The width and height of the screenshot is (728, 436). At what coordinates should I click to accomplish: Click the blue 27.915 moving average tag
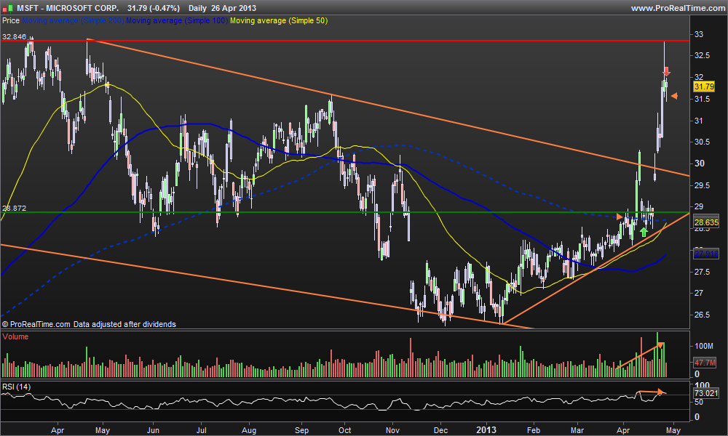(x=705, y=254)
